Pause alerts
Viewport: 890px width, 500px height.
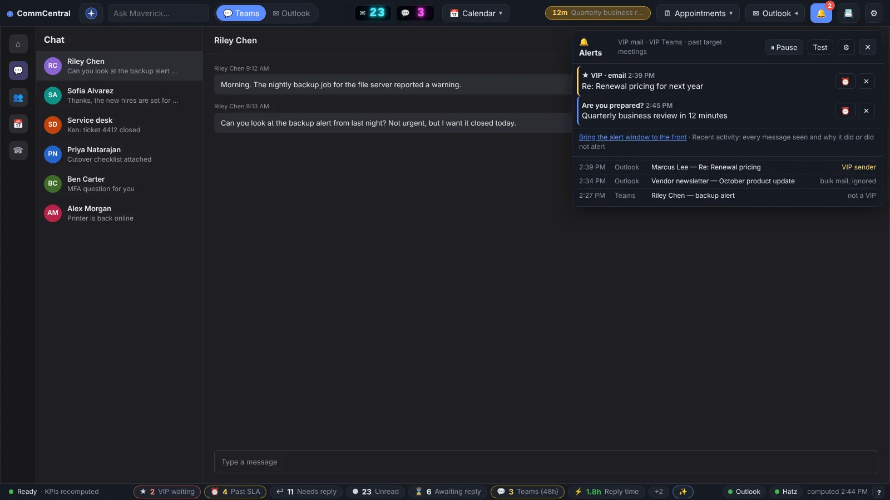(784, 47)
